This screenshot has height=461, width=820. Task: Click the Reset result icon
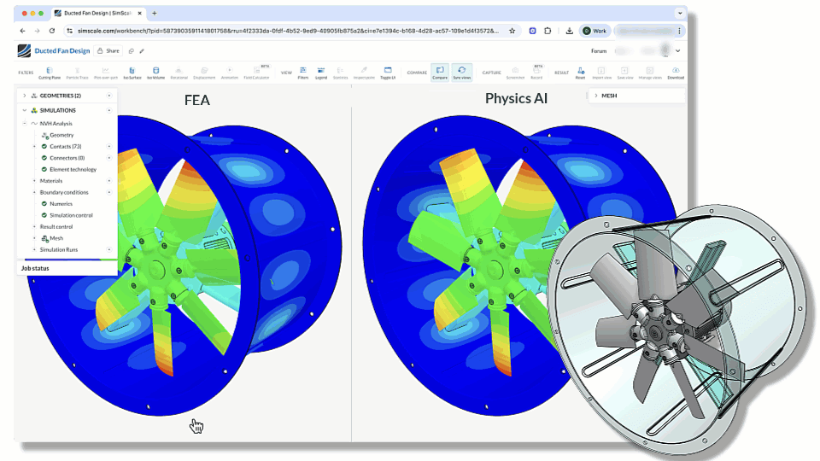tap(580, 73)
